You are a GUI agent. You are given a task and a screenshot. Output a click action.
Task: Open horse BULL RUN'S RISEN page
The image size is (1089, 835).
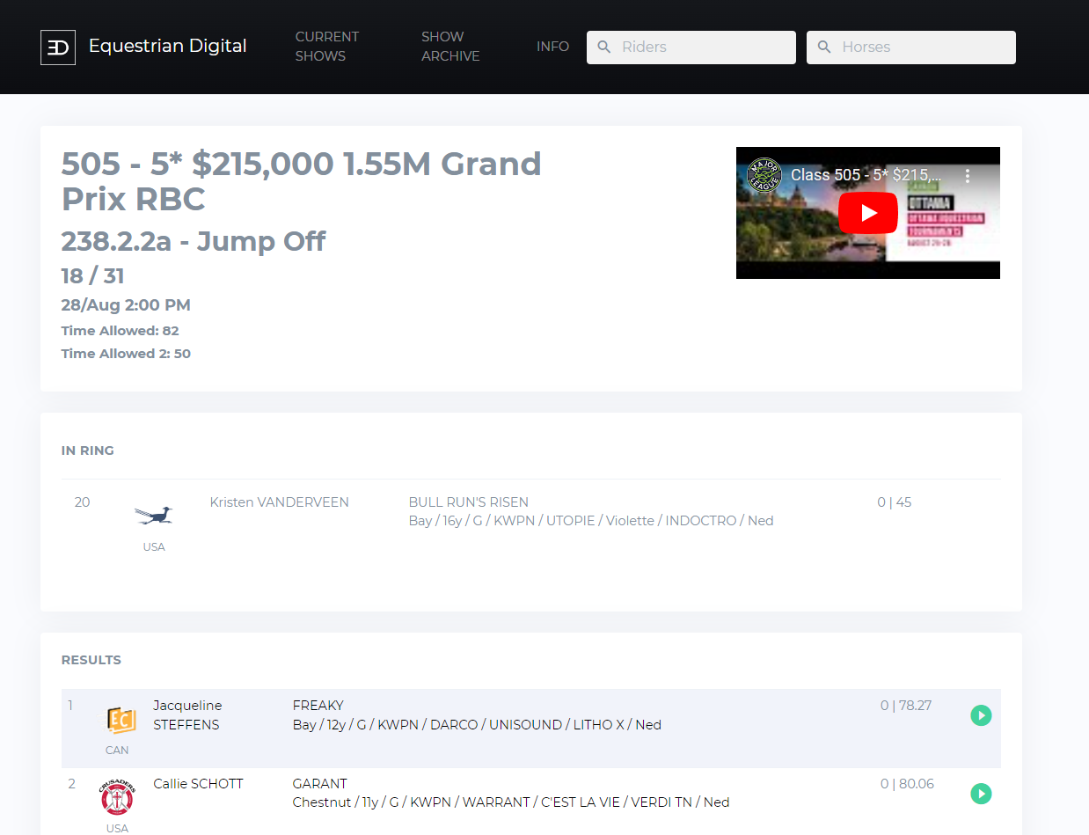pyautogui.click(x=469, y=502)
